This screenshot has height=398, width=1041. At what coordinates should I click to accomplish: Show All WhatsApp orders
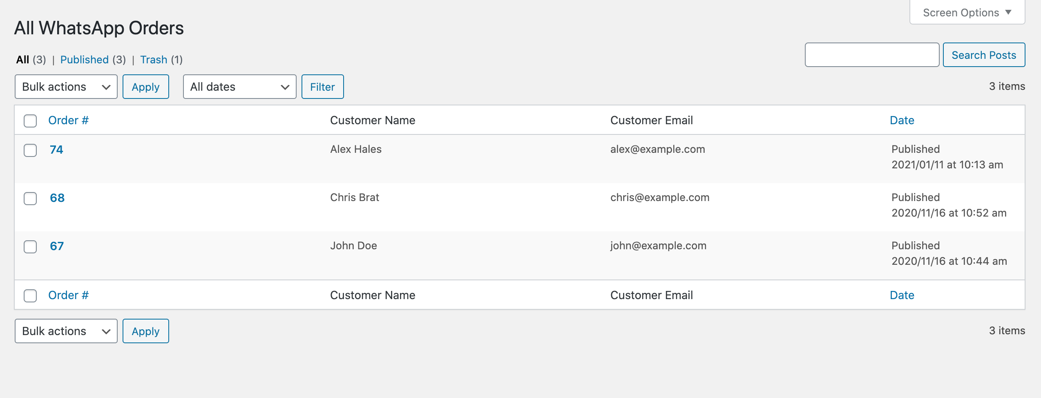click(22, 59)
